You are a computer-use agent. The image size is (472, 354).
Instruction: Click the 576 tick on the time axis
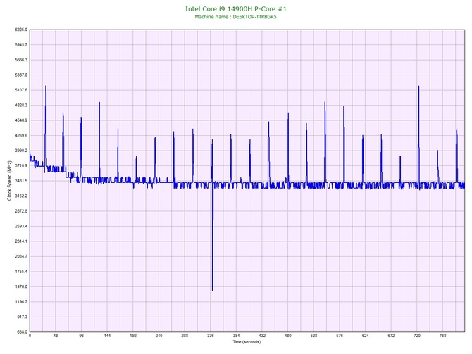[x=340, y=336]
